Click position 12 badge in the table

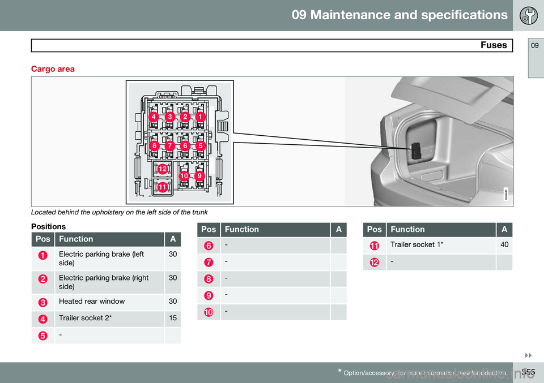(x=375, y=262)
